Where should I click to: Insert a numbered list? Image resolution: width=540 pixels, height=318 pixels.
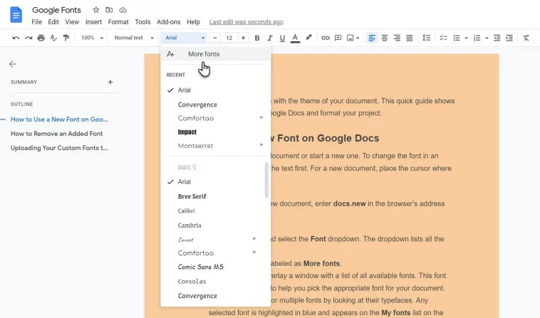point(477,38)
